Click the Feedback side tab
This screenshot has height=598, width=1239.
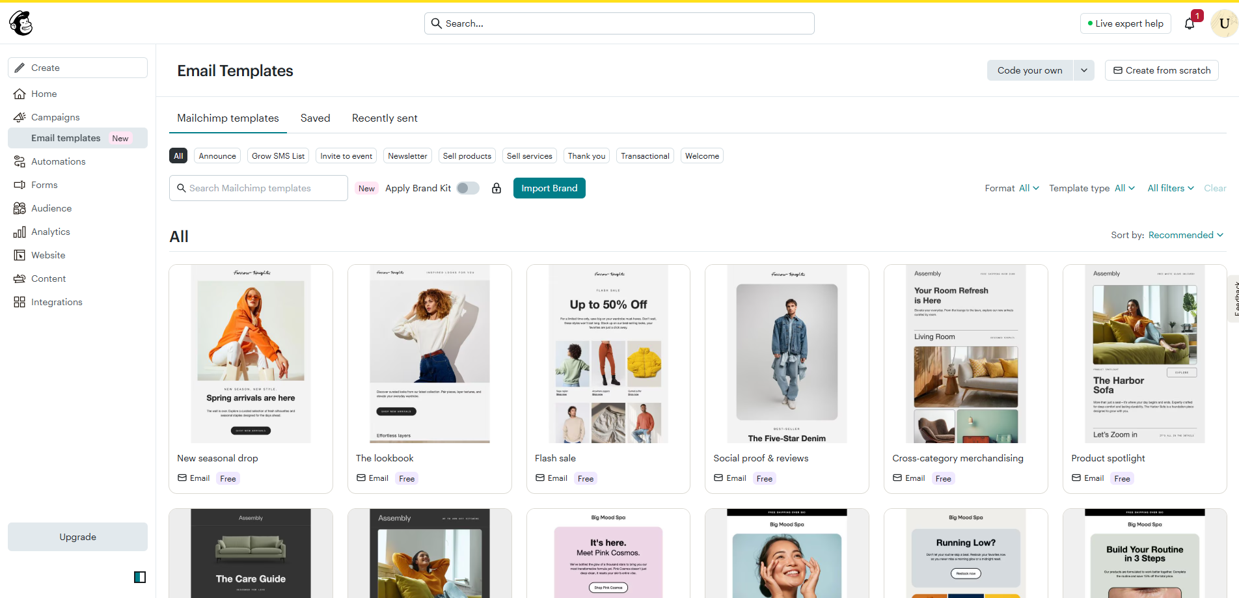click(1234, 299)
